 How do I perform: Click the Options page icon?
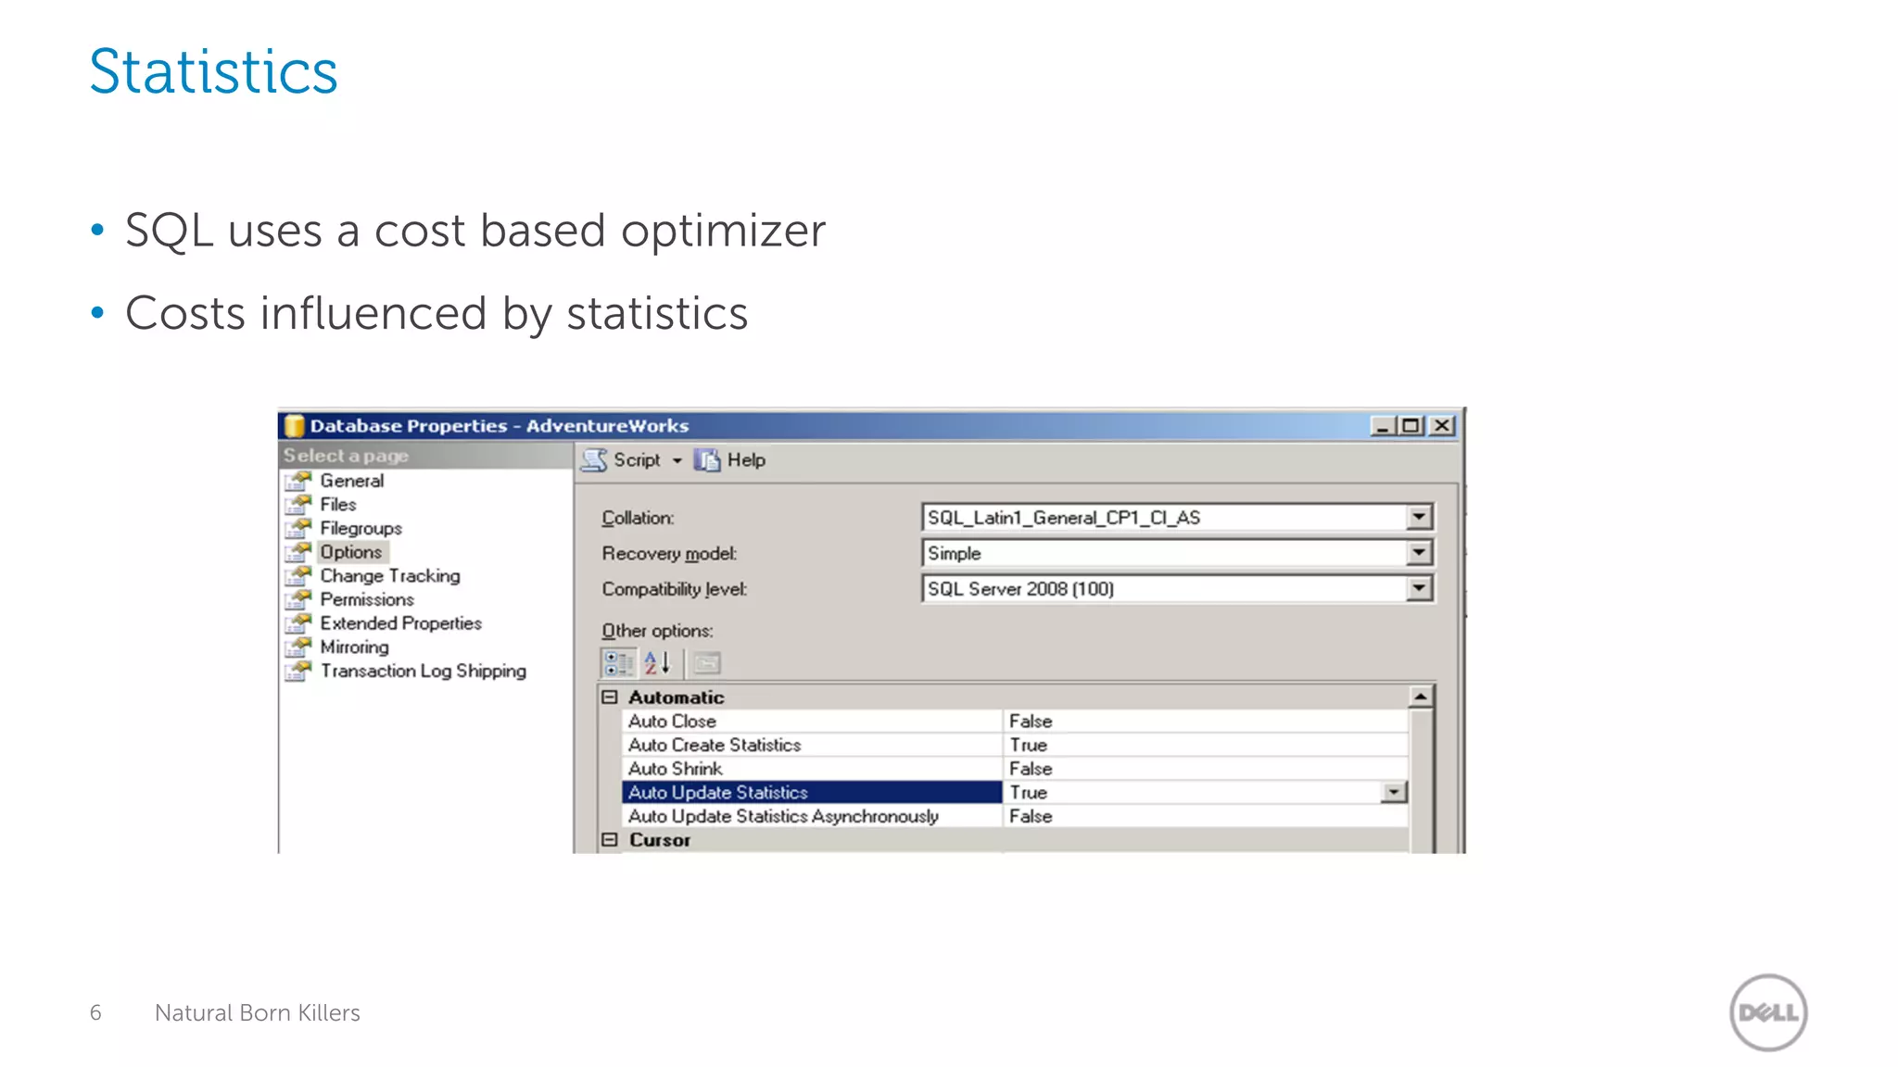point(298,552)
